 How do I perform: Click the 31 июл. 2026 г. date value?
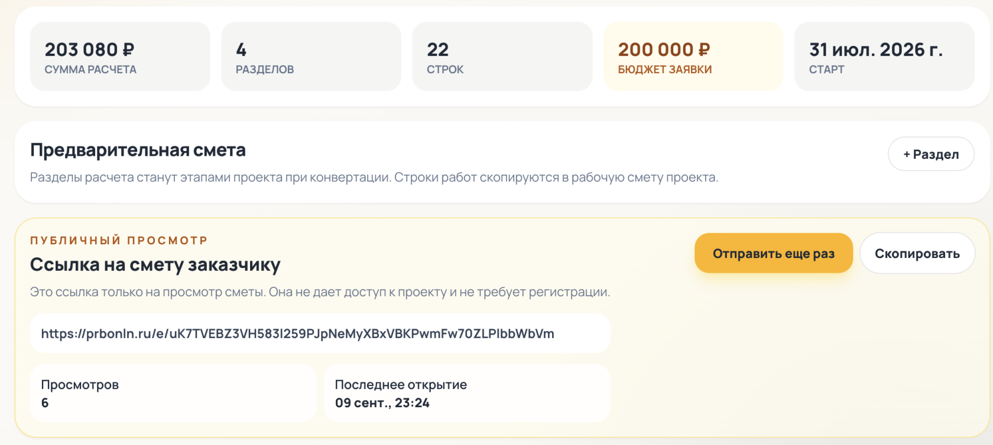pos(876,50)
